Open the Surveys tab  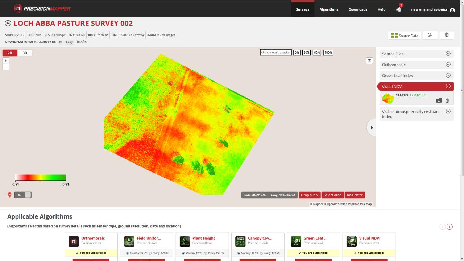click(x=302, y=9)
